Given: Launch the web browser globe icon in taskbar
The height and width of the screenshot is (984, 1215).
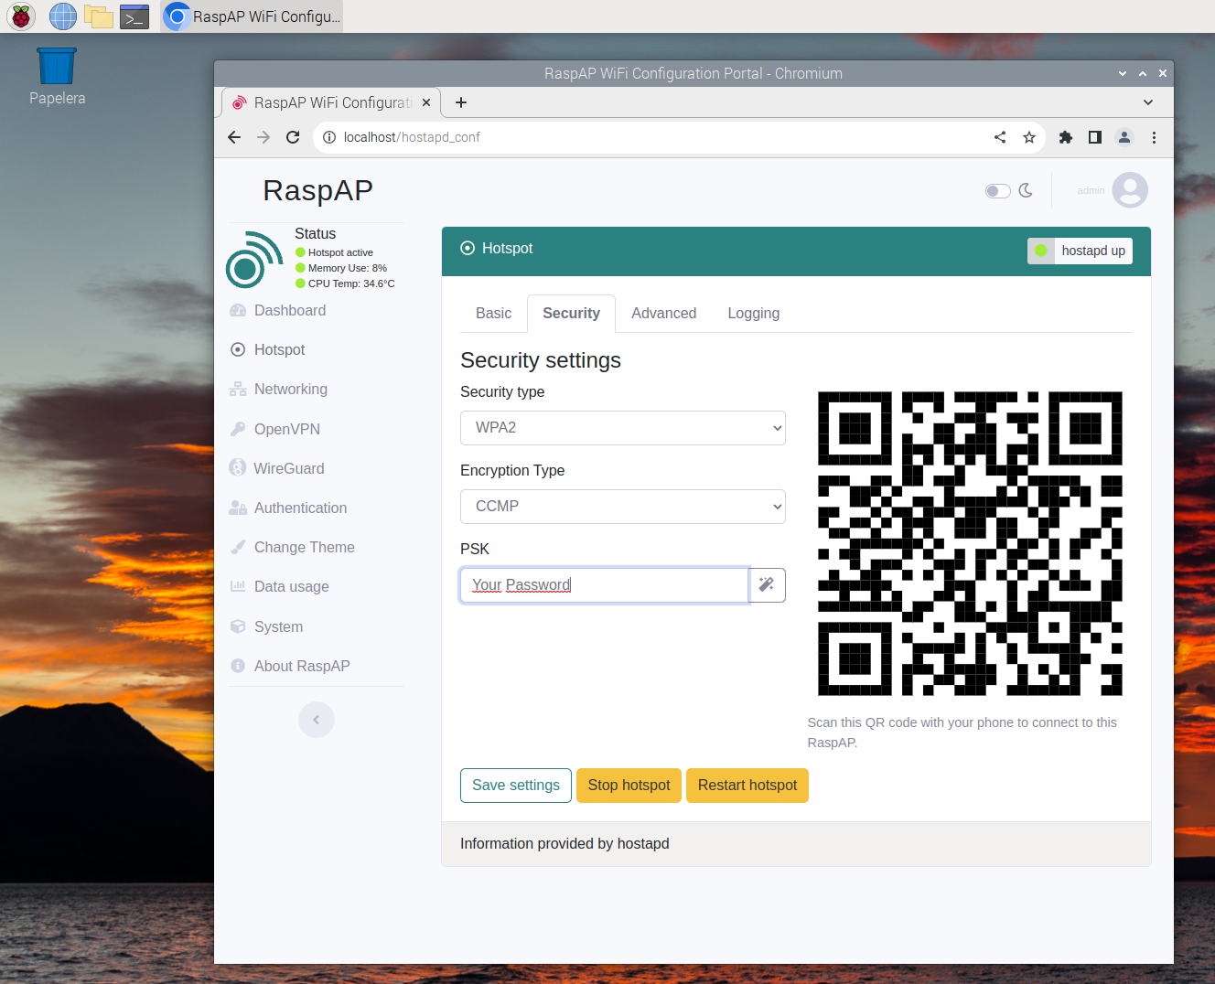Looking at the screenshot, I should [x=63, y=16].
